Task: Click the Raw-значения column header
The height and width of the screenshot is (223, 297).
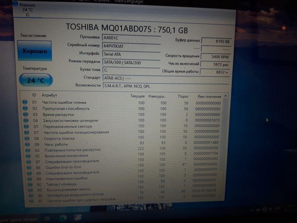Action: point(209,97)
